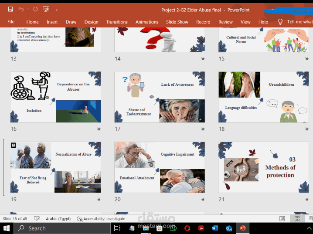Click the Slide 18 of 45 indicator
Viewport: 313px width, 234px height.
[x=15, y=219]
